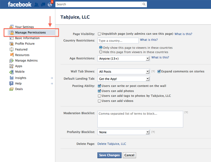211x162 pixels.
Task: Go to Basic Information section
Action: pos(27,38)
